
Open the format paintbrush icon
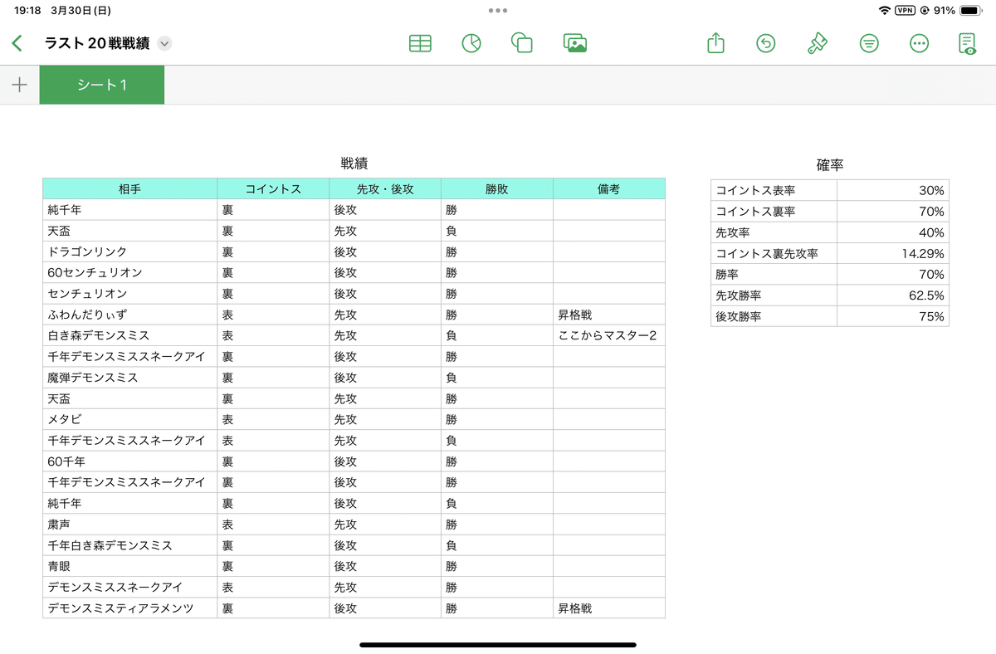[x=818, y=44]
